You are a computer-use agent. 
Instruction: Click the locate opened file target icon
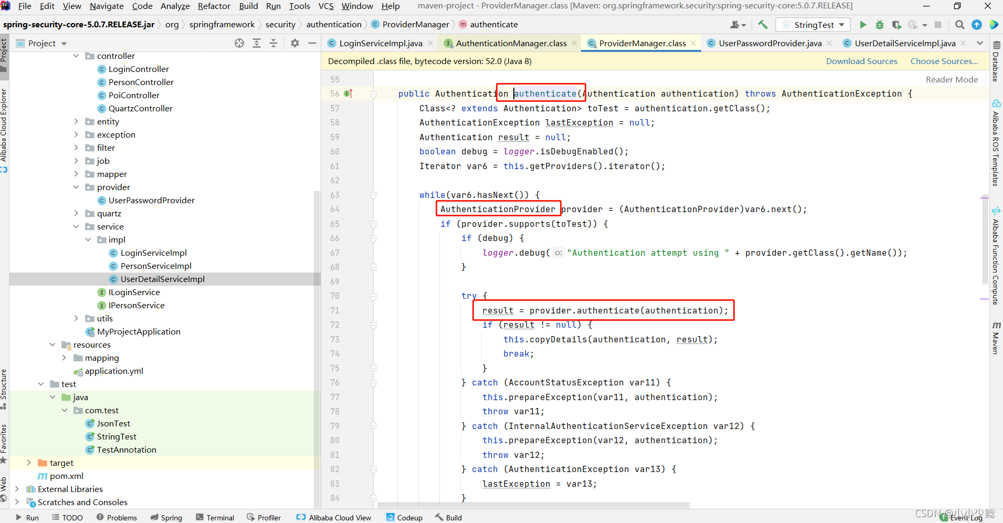[x=239, y=43]
